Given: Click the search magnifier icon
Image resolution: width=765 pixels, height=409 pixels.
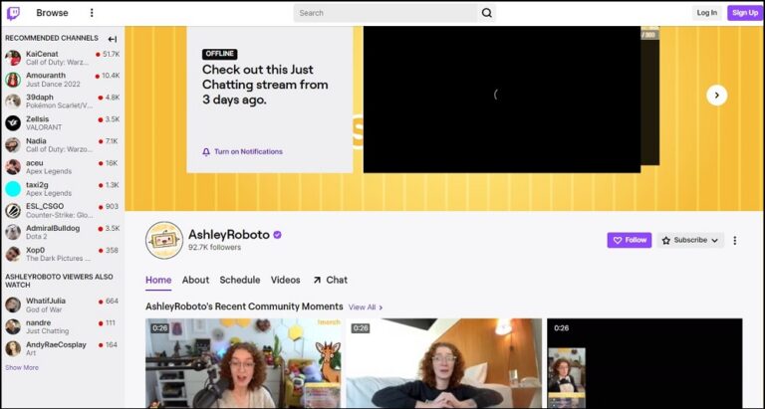Looking at the screenshot, I should click(x=487, y=13).
